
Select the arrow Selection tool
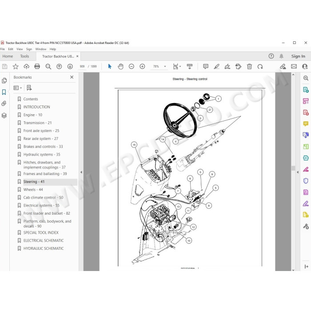110,67
